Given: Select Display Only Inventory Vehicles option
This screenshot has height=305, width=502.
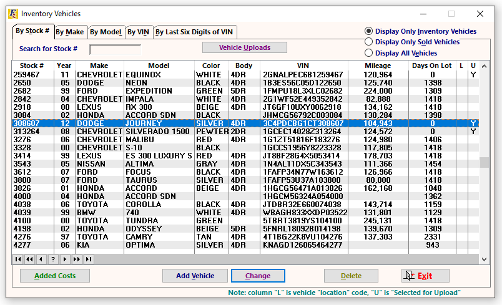Looking at the screenshot, I should [x=420, y=31].
